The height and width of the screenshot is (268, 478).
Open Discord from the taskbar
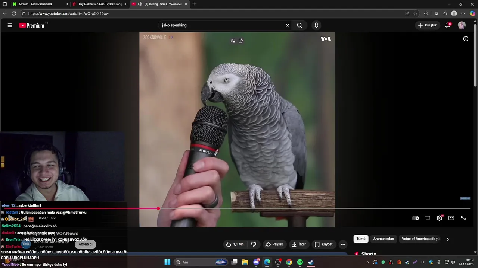pyautogui.click(x=257, y=262)
